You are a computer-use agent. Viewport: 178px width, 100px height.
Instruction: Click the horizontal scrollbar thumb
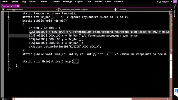[73, 99]
